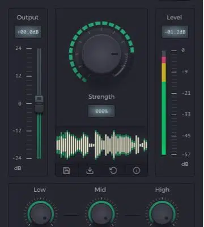Click the Strength percentage value field

pos(101,111)
